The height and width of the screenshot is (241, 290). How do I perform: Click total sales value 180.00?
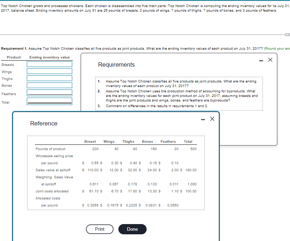pos(191,170)
